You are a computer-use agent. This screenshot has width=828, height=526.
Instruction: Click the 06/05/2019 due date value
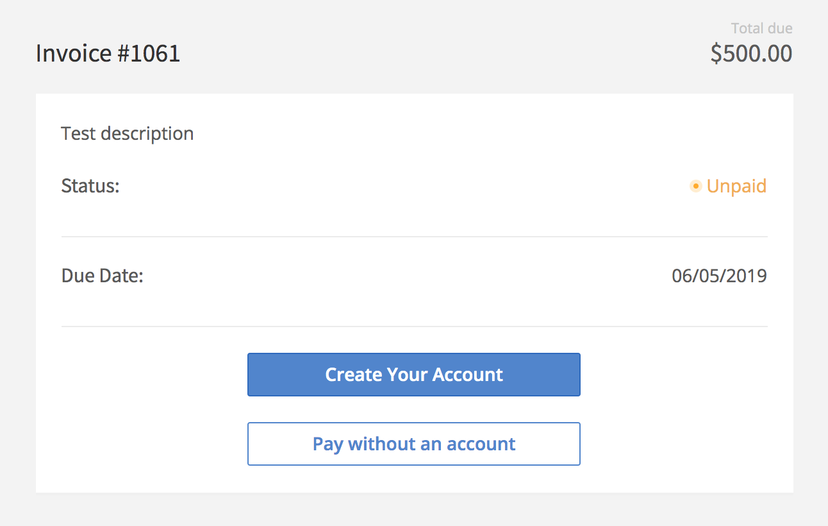pos(719,276)
